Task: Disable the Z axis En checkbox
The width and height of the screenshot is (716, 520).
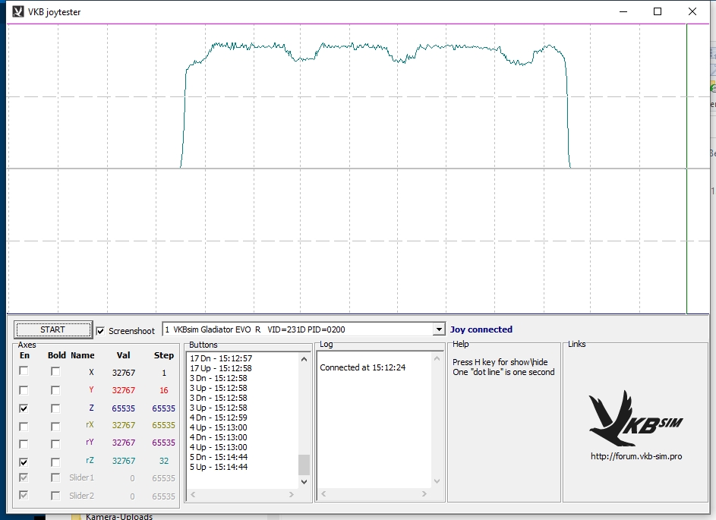Action: [24, 408]
